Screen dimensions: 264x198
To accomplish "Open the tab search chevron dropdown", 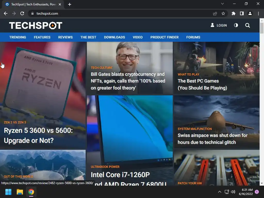I will pos(222,4).
